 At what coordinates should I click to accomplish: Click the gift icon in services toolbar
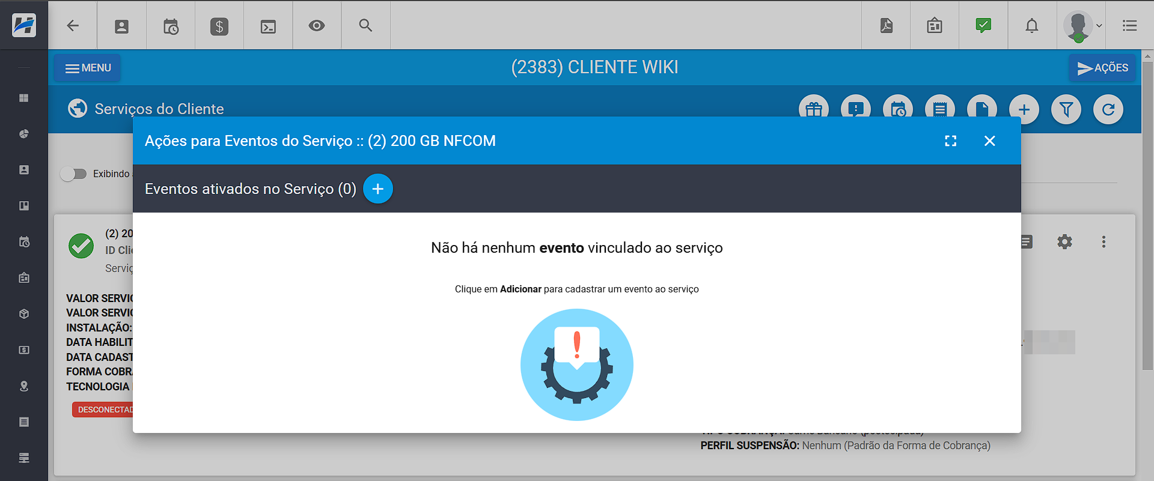pos(814,109)
